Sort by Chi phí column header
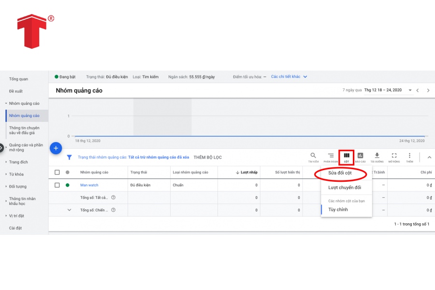 pyautogui.click(x=426, y=173)
